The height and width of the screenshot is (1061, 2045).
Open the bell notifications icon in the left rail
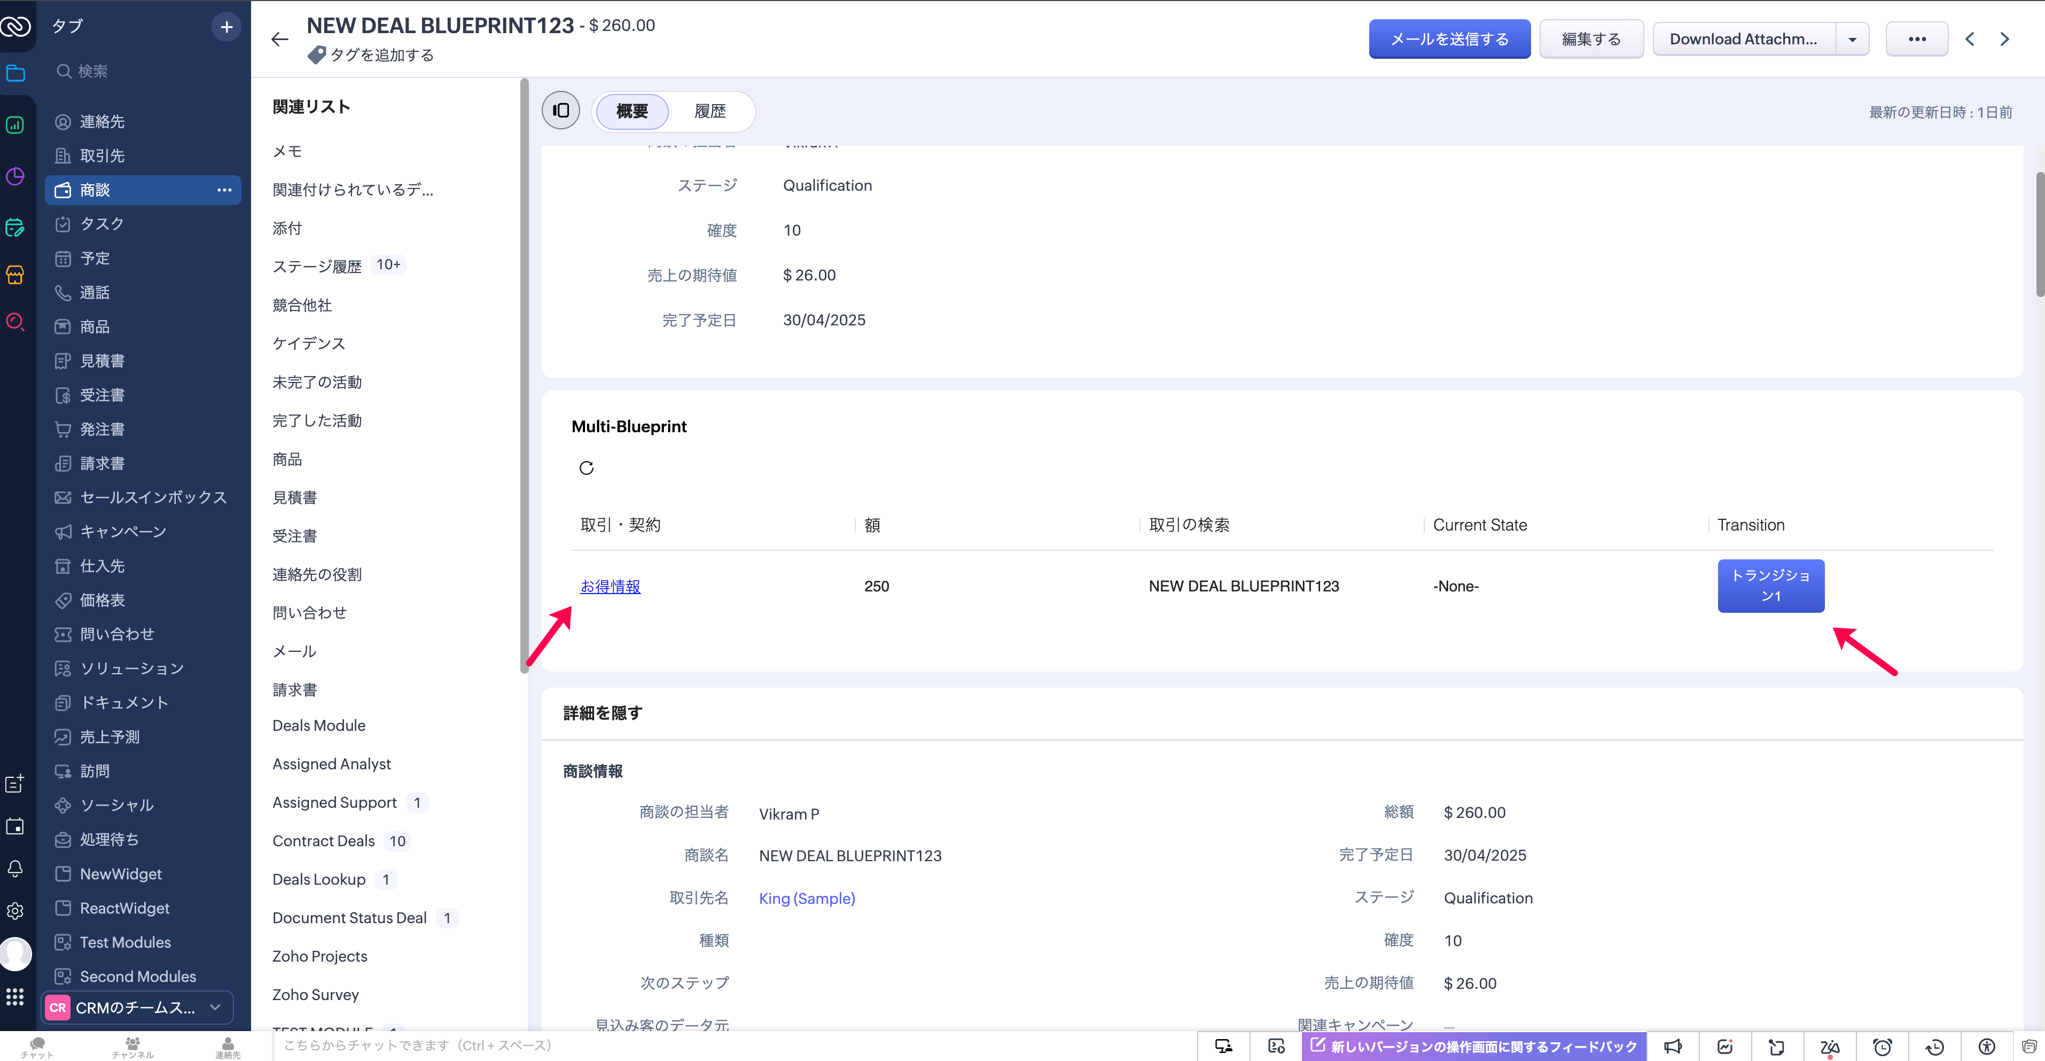point(15,868)
